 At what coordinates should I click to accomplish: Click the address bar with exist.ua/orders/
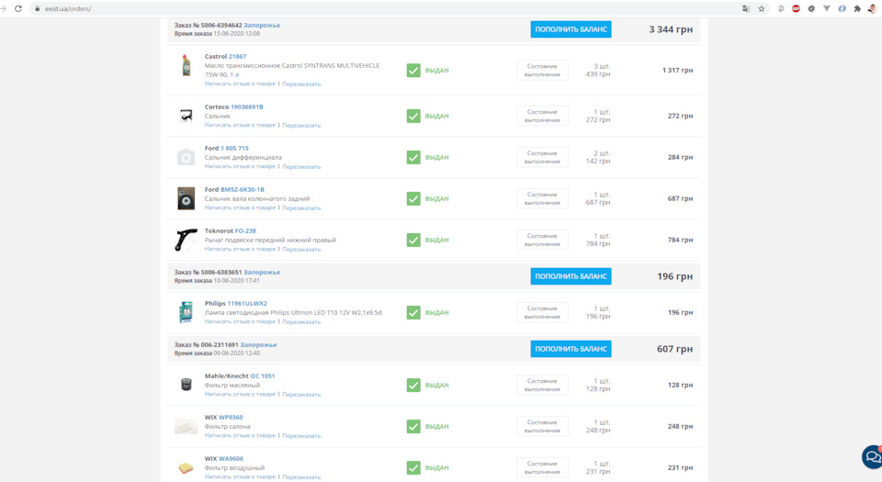coord(388,8)
